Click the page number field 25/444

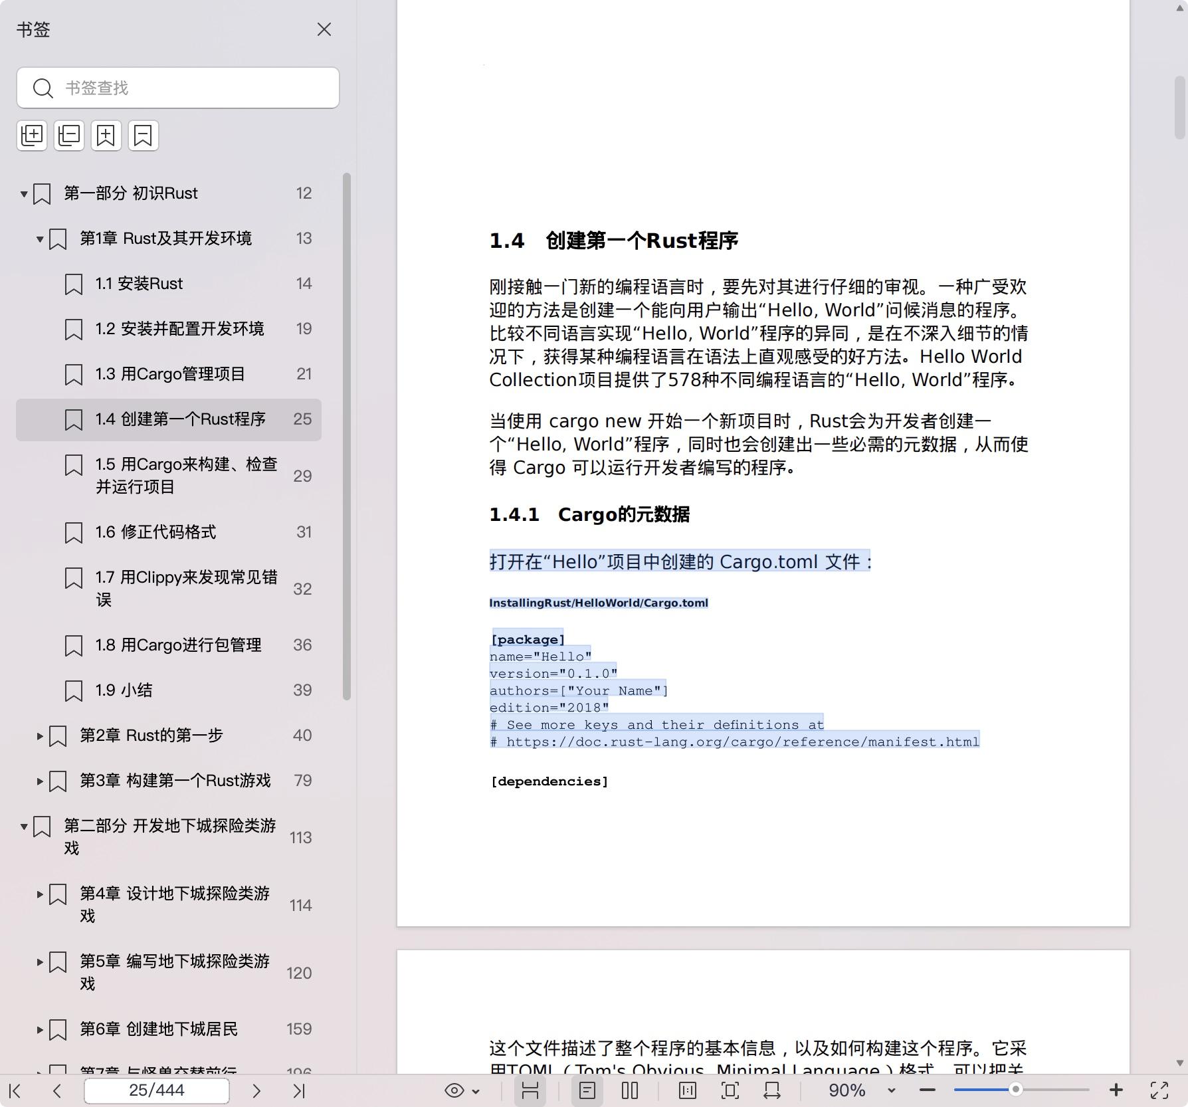(157, 1090)
